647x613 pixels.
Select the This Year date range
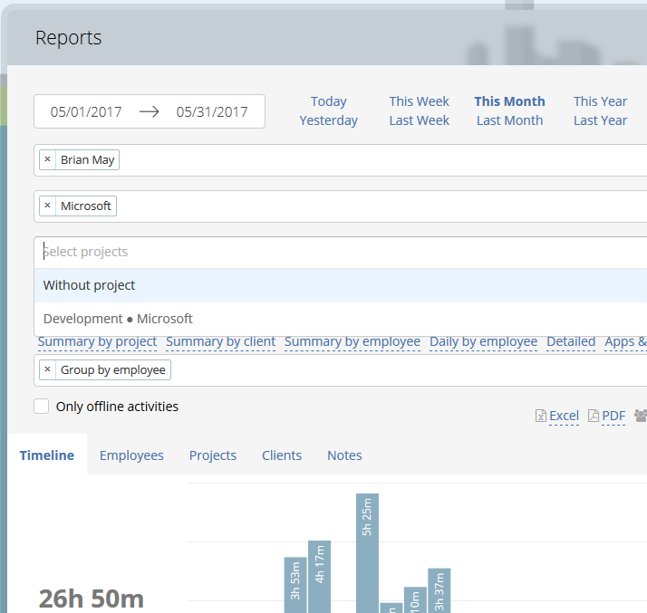[x=601, y=101]
